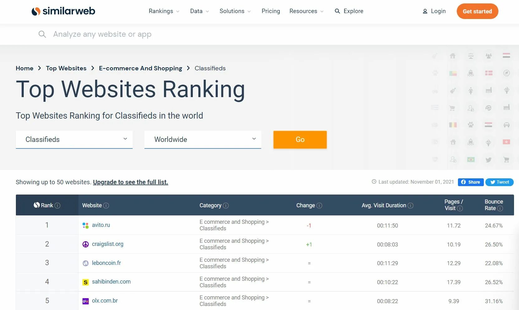Image resolution: width=519 pixels, height=310 pixels.
Task: Navigate to Top Websites breadcrumb
Action: coord(66,68)
